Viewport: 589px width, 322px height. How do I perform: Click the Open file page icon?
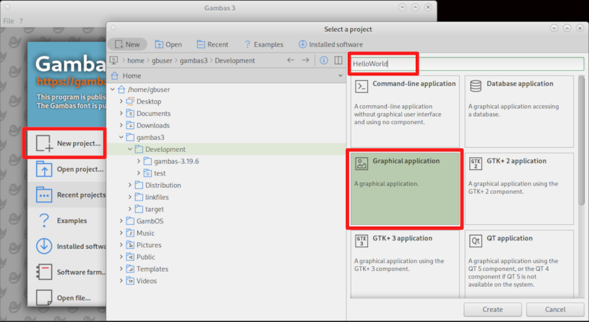pos(44,298)
